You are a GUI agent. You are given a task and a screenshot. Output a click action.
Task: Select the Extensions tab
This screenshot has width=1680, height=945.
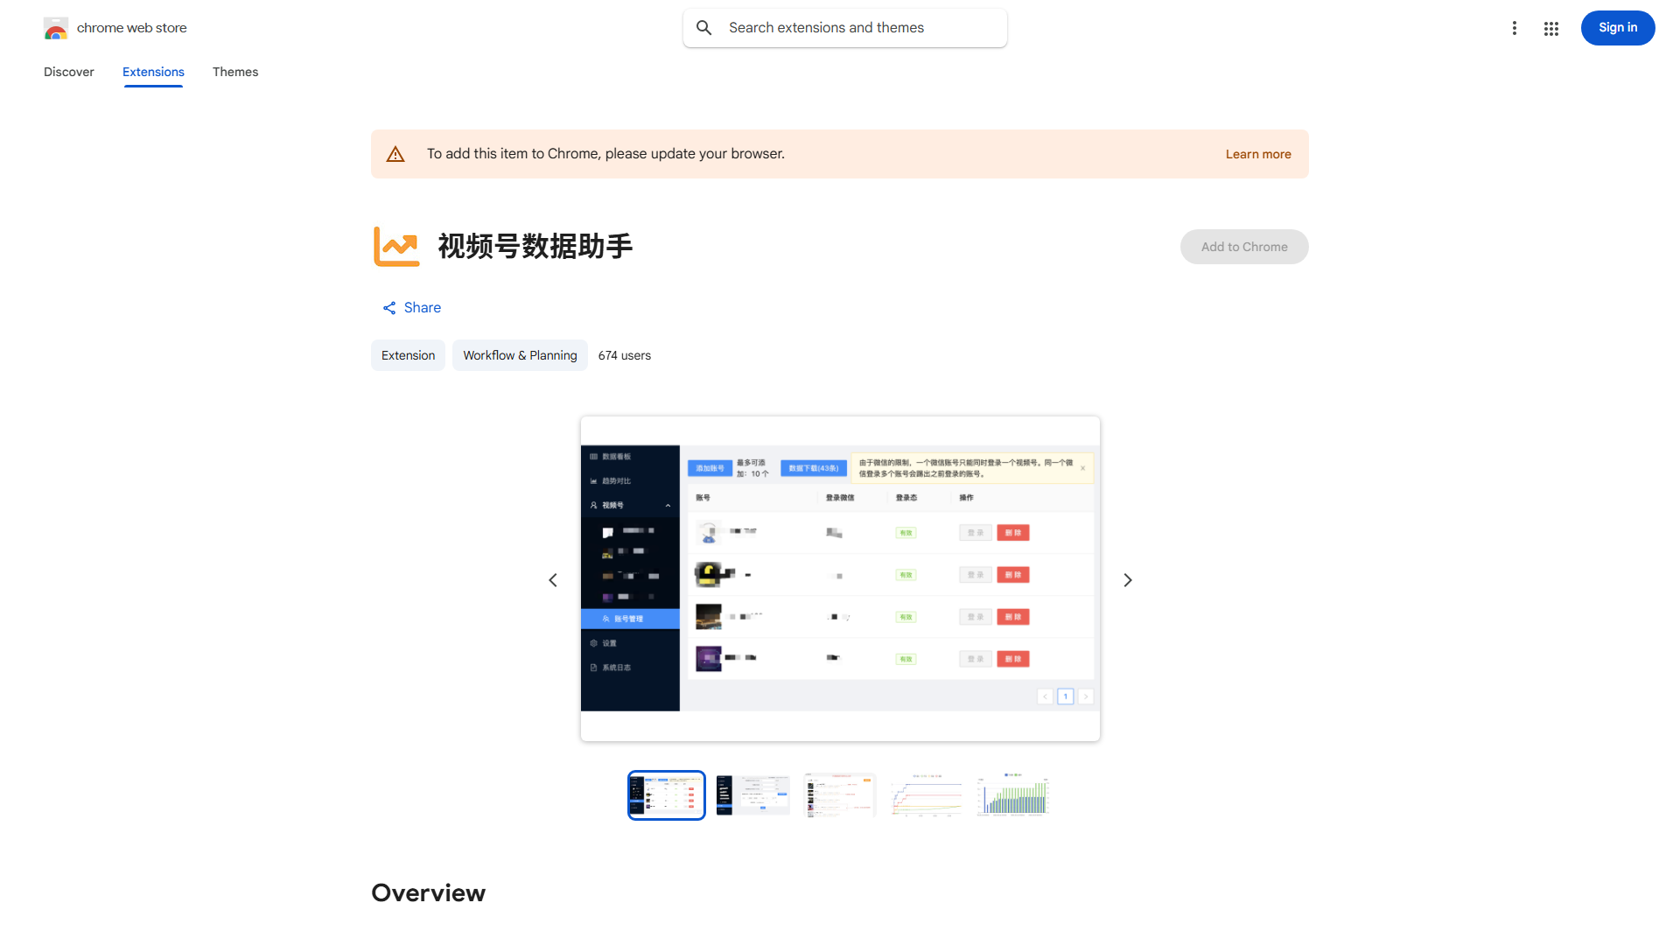[x=153, y=72]
